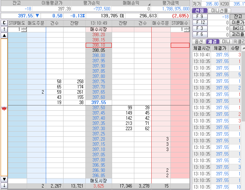
Task: Click the ▲ price scroll-up button
Action: 4,35
